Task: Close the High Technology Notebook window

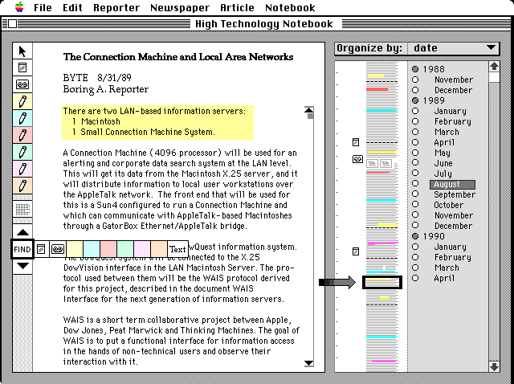Action: [12, 24]
